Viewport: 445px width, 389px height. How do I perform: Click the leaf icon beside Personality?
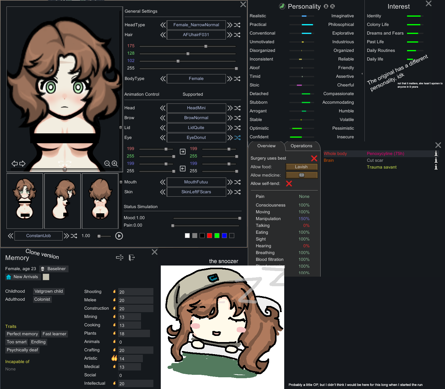pyautogui.click(x=282, y=6)
